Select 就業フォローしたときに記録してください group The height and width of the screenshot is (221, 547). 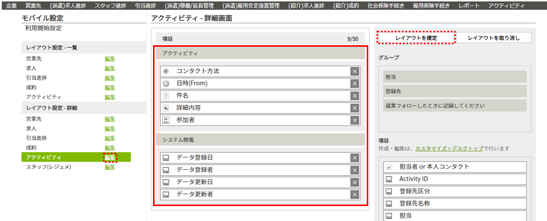click(455, 105)
